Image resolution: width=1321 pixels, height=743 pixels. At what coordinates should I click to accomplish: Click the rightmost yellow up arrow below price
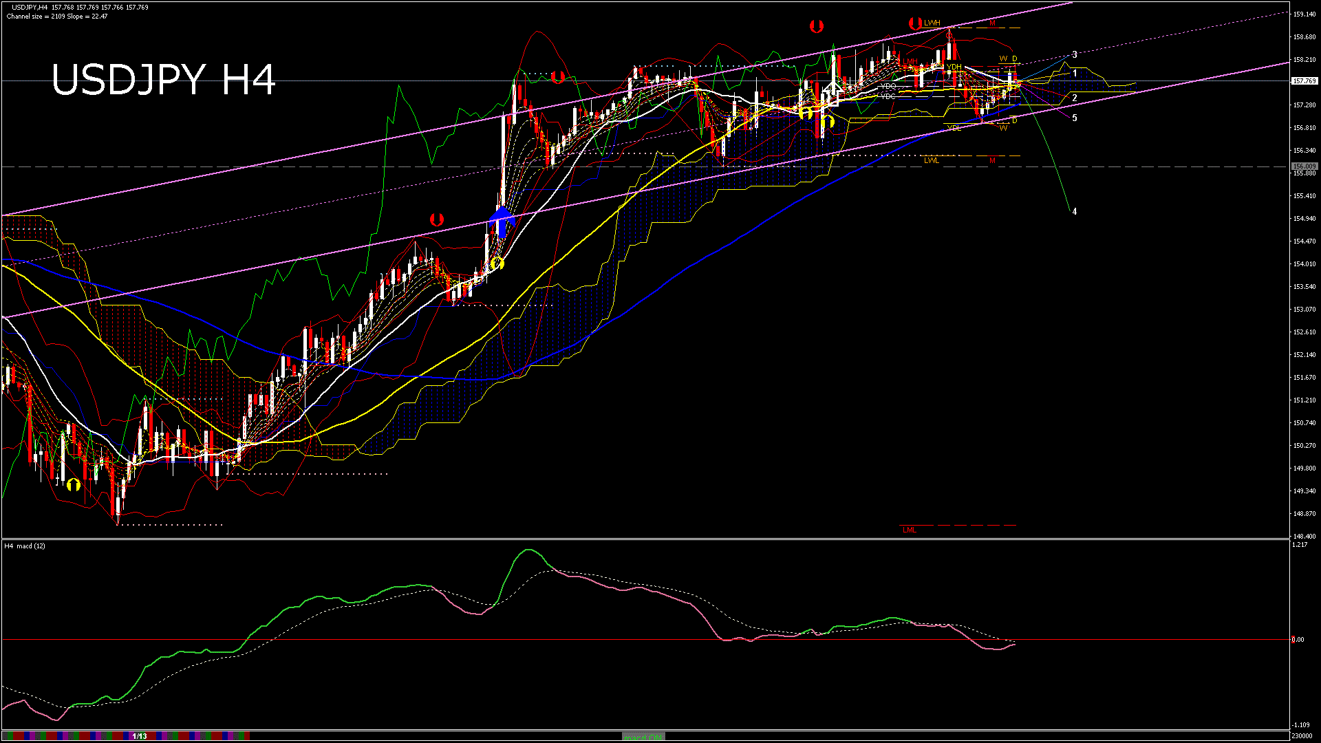point(828,122)
